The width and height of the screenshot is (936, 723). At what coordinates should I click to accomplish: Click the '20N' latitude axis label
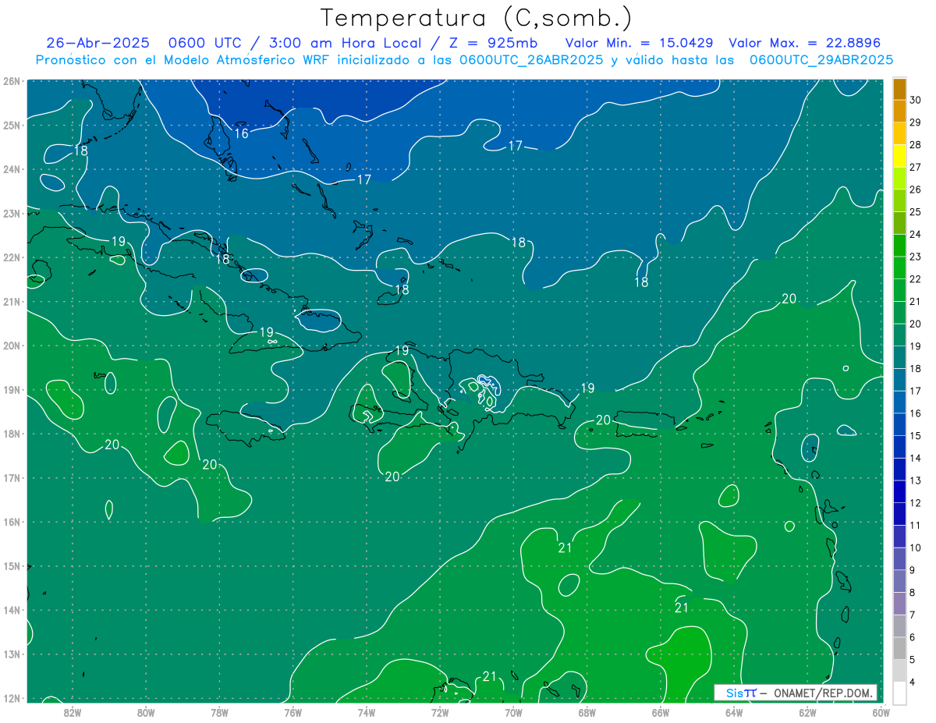[x=11, y=346]
